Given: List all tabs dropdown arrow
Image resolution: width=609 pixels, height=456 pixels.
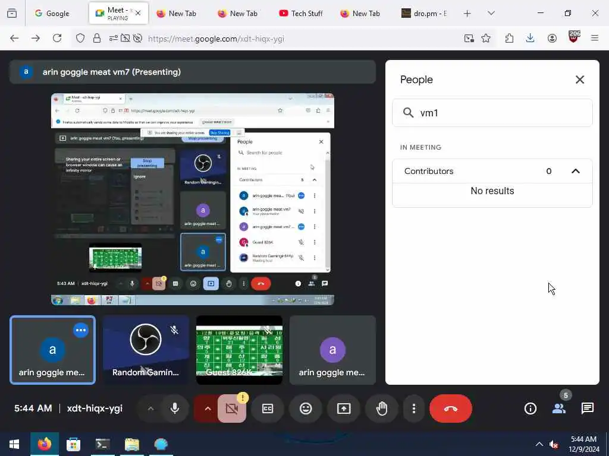Looking at the screenshot, I should coord(491,13).
